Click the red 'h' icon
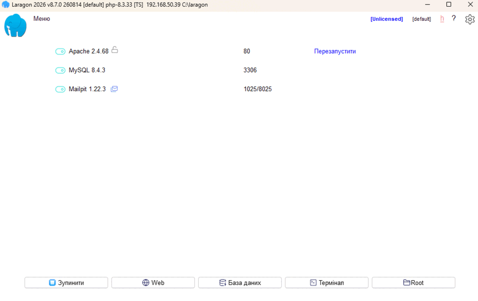Image resolution: width=478 pixels, height=301 pixels. pyautogui.click(x=442, y=19)
